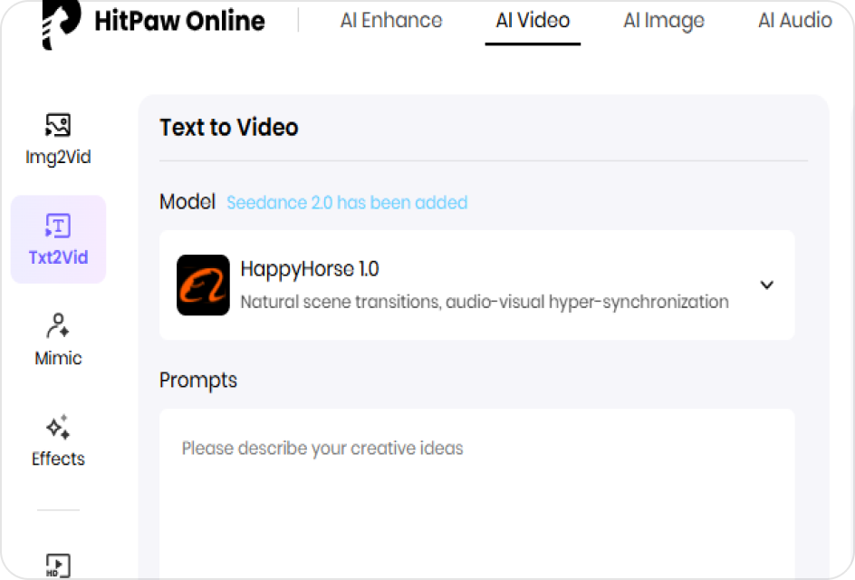The width and height of the screenshot is (855, 580).
Task: Open the Effects sidebar tool
Action: [58, 440]
